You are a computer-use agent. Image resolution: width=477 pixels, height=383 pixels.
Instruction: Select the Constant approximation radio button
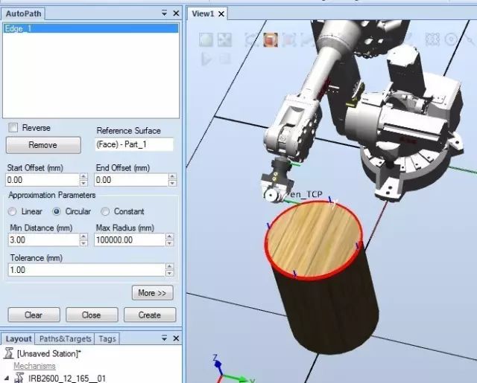coord(105,211)
